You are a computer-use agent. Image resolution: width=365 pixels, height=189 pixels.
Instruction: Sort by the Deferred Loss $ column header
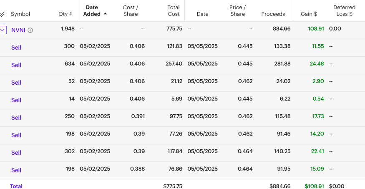pos(344,11)
